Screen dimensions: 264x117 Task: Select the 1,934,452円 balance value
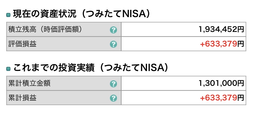point(221,30)
